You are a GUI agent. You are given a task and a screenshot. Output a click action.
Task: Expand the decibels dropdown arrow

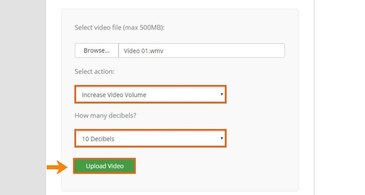tap(221, 139)
